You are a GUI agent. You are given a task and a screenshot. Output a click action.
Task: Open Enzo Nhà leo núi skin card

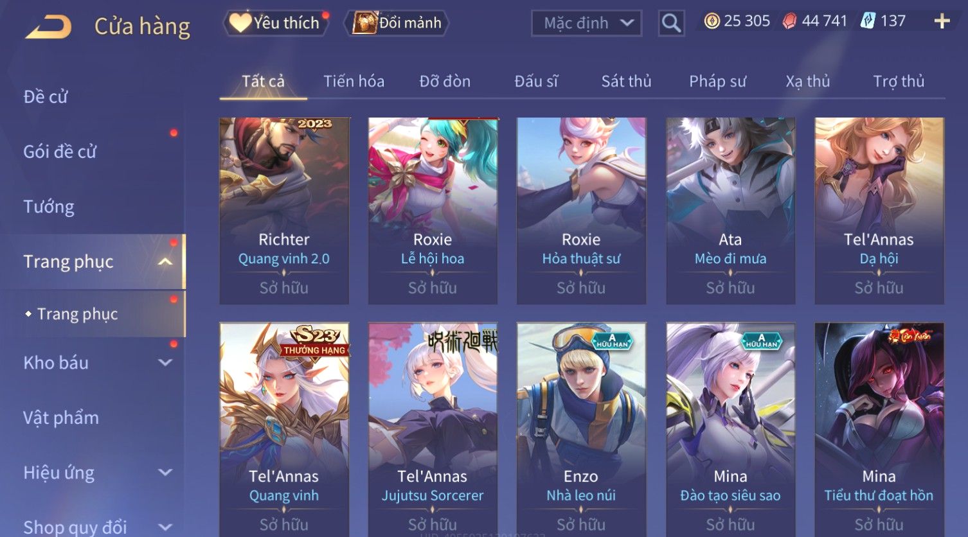(581, 429)
